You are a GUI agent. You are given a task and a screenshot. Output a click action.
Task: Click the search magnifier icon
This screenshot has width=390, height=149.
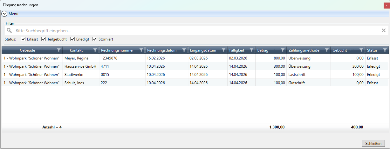tap(9, 30)
